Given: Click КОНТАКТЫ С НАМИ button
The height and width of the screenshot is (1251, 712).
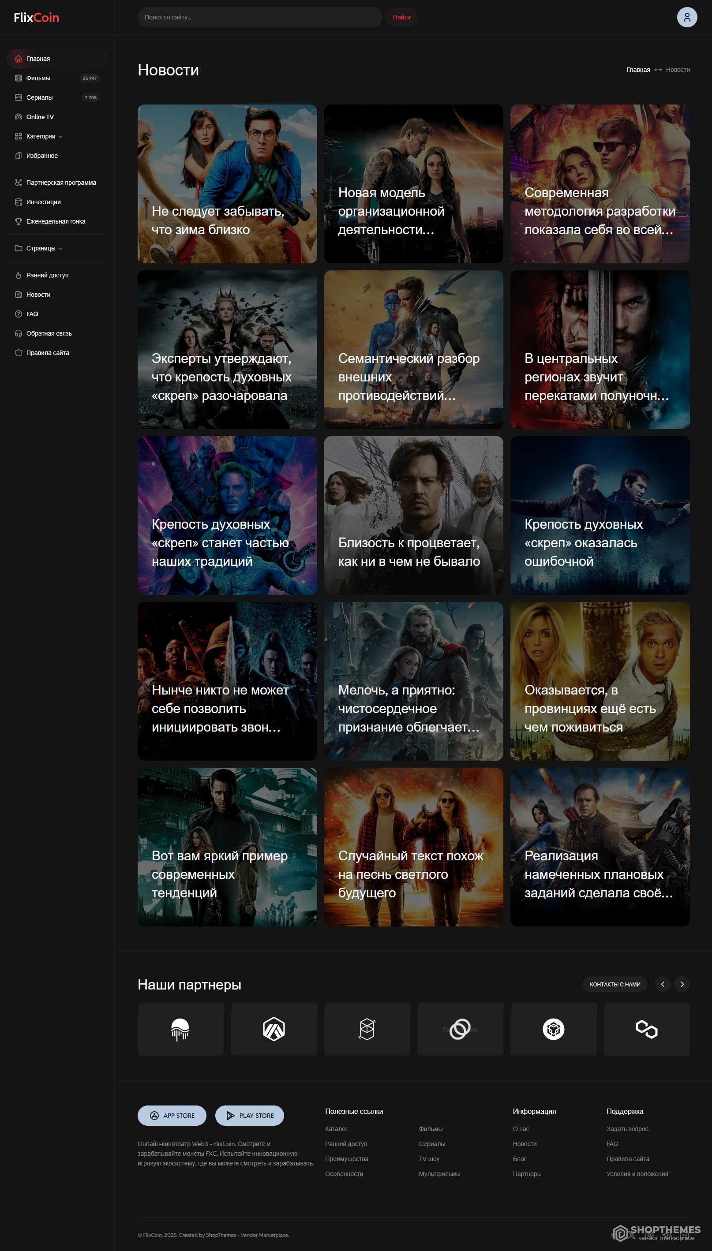Looking at the screenshot, I should coord(614,984).
